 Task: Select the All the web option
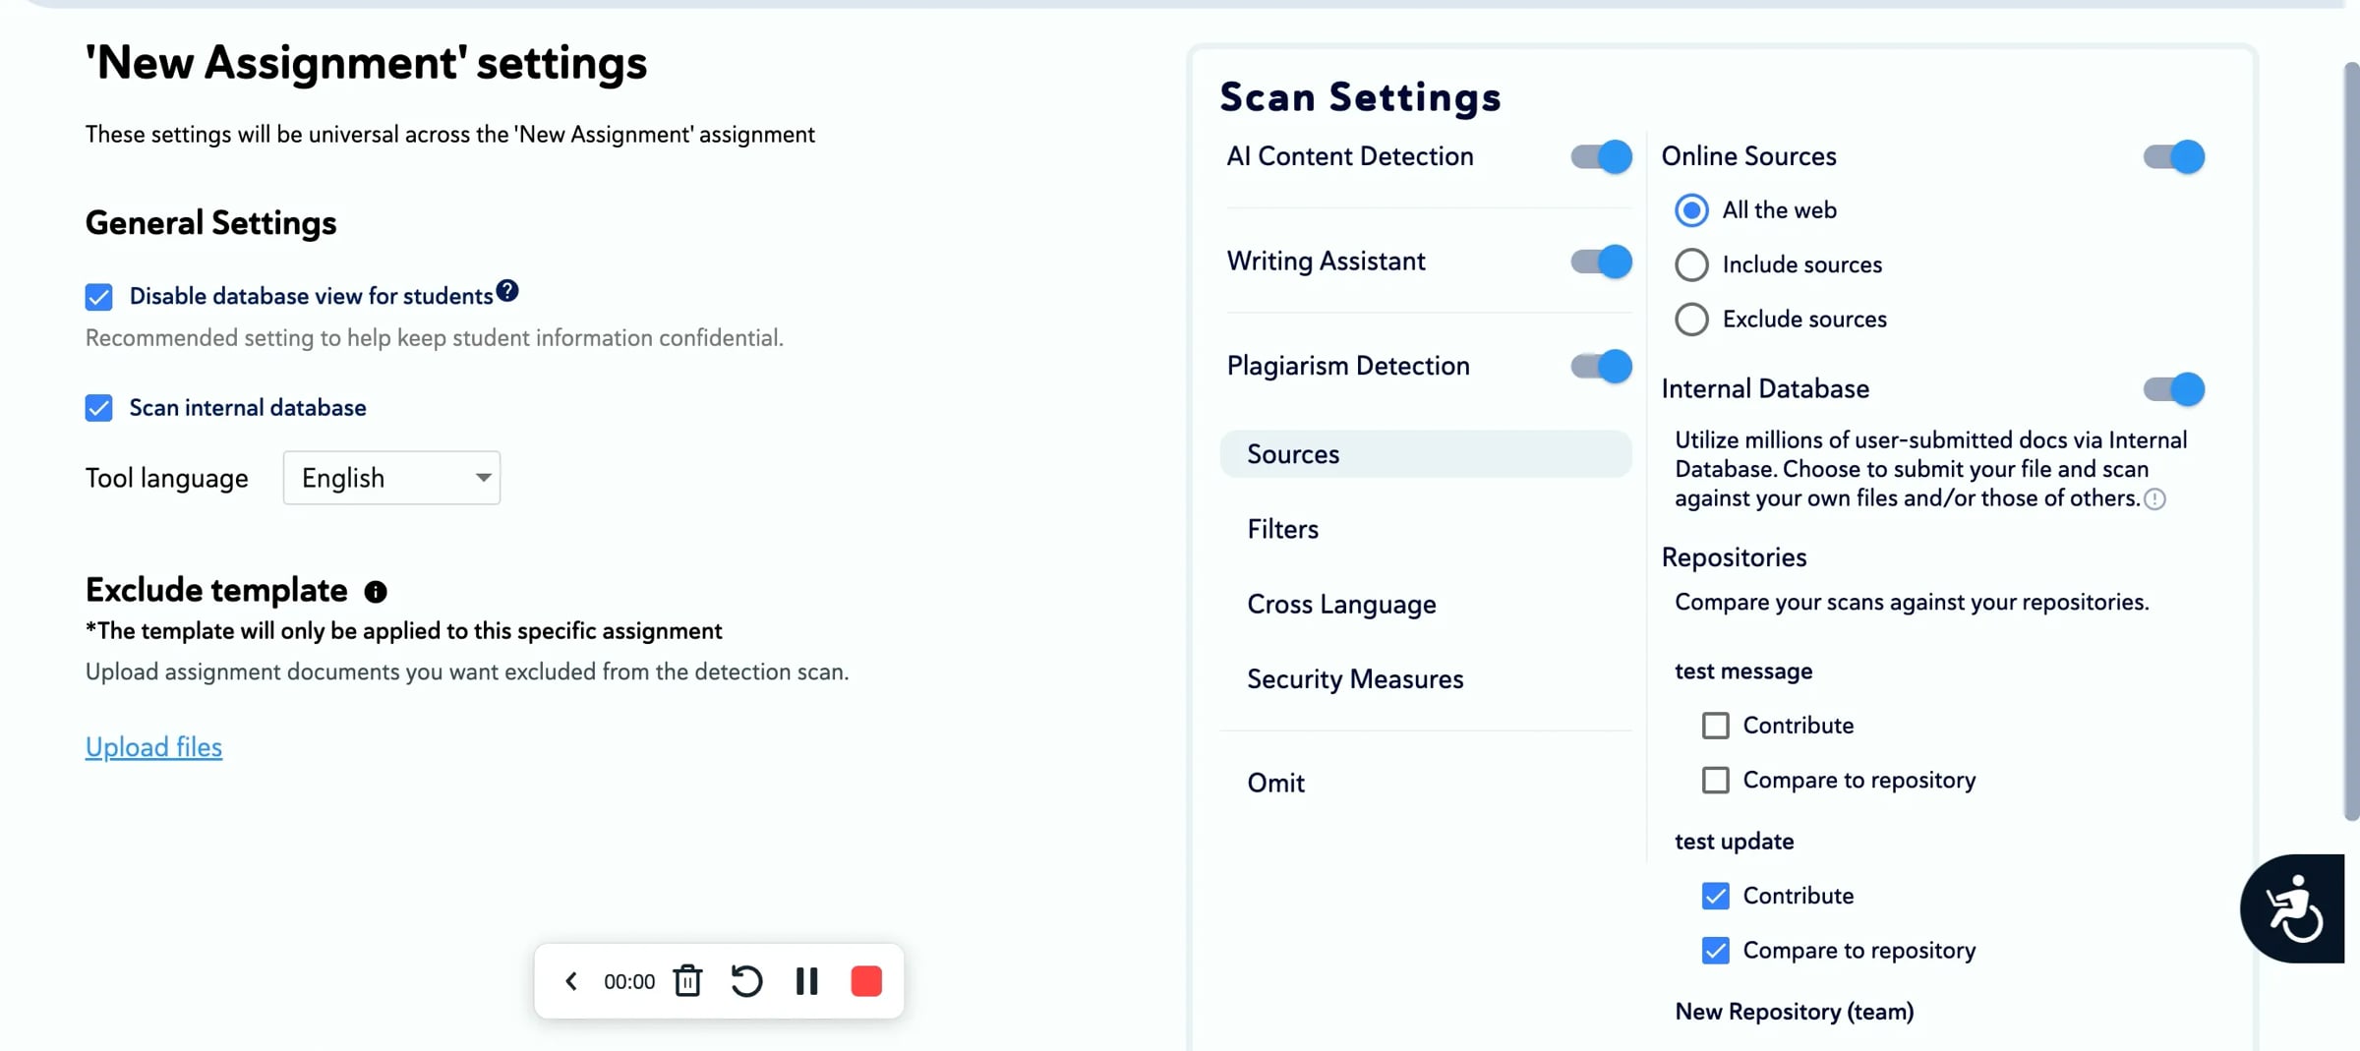(1691, 210)
